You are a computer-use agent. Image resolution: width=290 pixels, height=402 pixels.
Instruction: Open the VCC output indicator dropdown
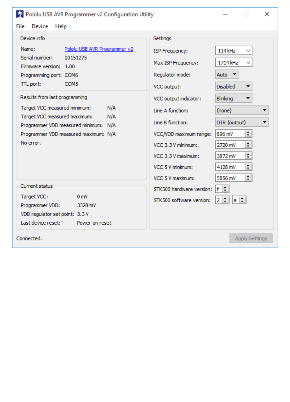pyautogui.click(x=234, y=99)
